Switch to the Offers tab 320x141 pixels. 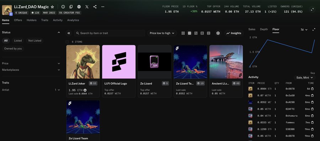coord(18,20)
